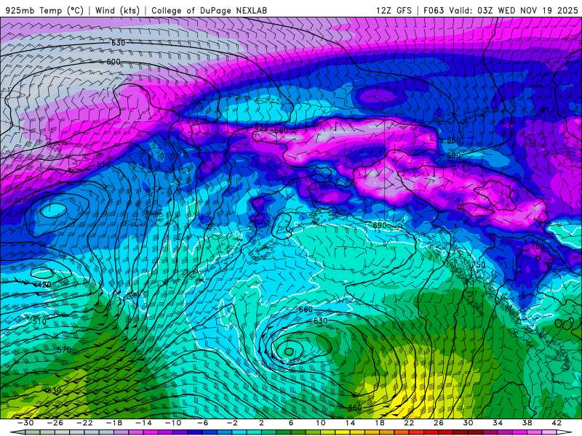Select the -2 colorbar scale label
This screenshot has width=582, height=436.
click(231, 423)
